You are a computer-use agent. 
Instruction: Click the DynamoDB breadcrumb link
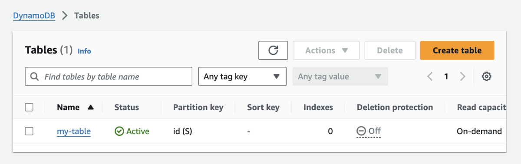(34, 16)
